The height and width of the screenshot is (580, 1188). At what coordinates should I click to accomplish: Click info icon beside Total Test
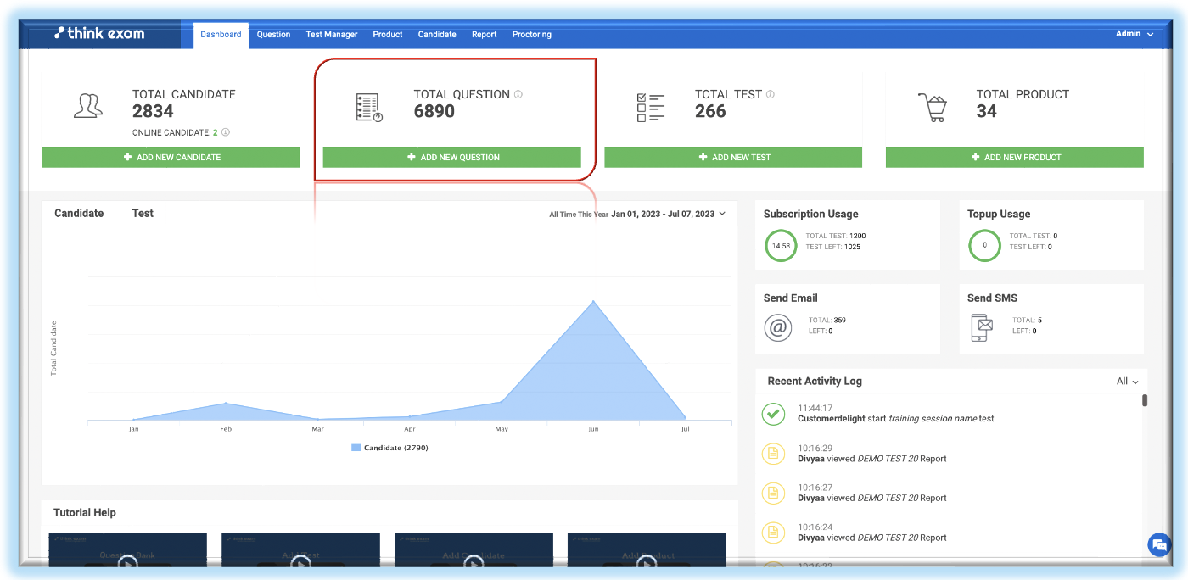[771, 94]
